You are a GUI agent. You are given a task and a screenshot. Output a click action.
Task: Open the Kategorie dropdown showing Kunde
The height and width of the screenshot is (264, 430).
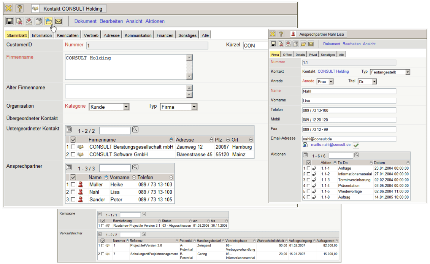tap(126, 107)
